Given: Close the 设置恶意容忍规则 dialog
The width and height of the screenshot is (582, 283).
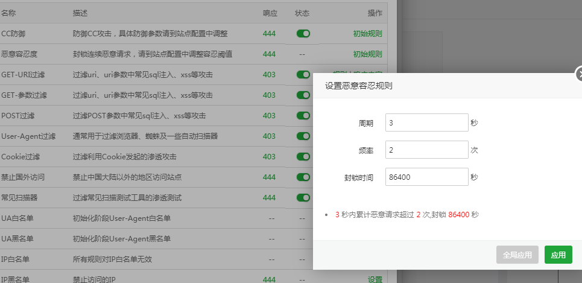Looking at the screenshot, I should pos(580,74).
